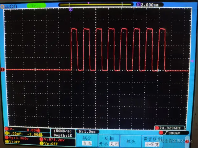Click the rising edge trigger icon
Image resolution: width=198 pixels, height=148 pixels.
tap(166, 133)
